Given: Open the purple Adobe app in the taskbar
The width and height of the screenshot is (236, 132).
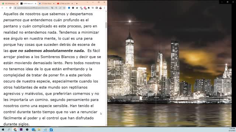Looking at the screenshot, I should [x=21, y=129].
